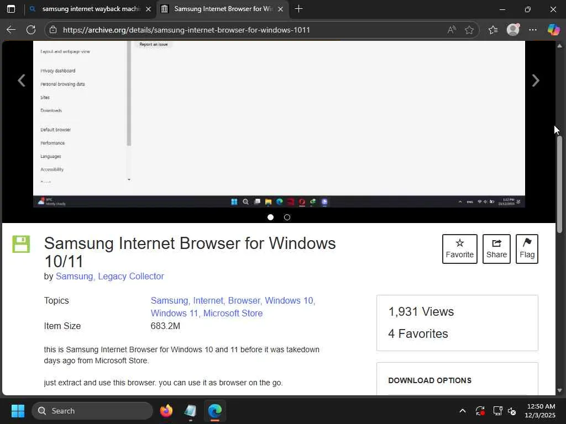Viewport: 566px width, 424px height.
Task: Open the Samsung creator link
Action: (75, 276)
